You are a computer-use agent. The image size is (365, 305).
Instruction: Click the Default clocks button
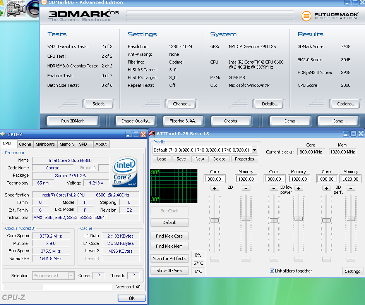[x=170, y=222]
